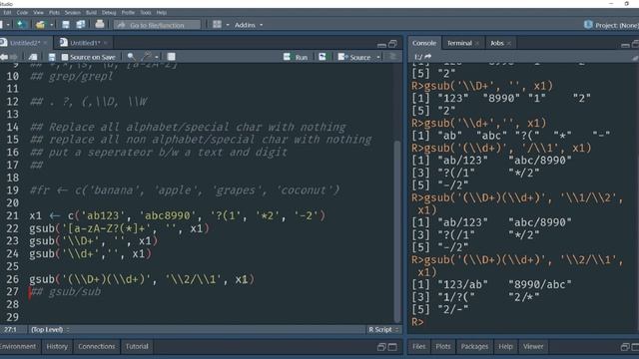639x359 pixels.
Task: Click the Run button
Action: click(x=296, y=57)
